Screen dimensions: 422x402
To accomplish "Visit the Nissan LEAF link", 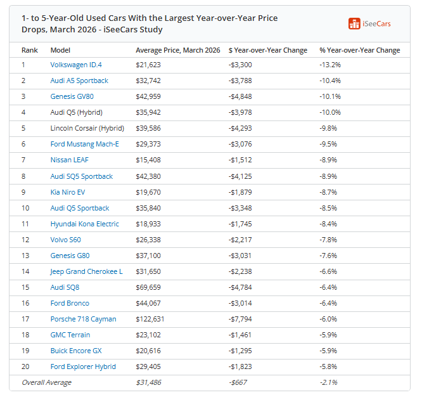I will coord(70,160).
